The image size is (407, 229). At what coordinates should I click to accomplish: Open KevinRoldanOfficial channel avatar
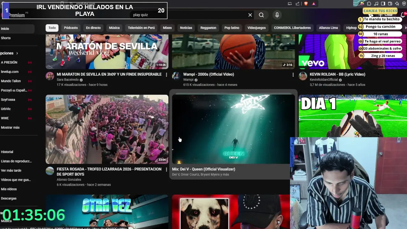click(x=303, y=76)
